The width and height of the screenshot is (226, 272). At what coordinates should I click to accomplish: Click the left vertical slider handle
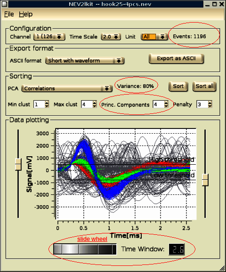[18, 164]
